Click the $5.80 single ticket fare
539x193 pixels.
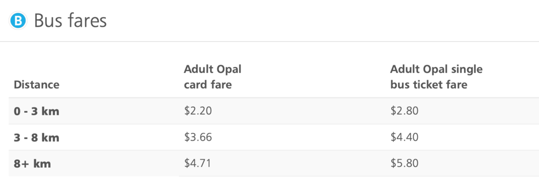(404, 163)
